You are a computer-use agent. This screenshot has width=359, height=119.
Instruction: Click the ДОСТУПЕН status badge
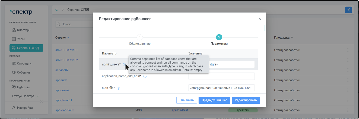[x=243, y=110]
